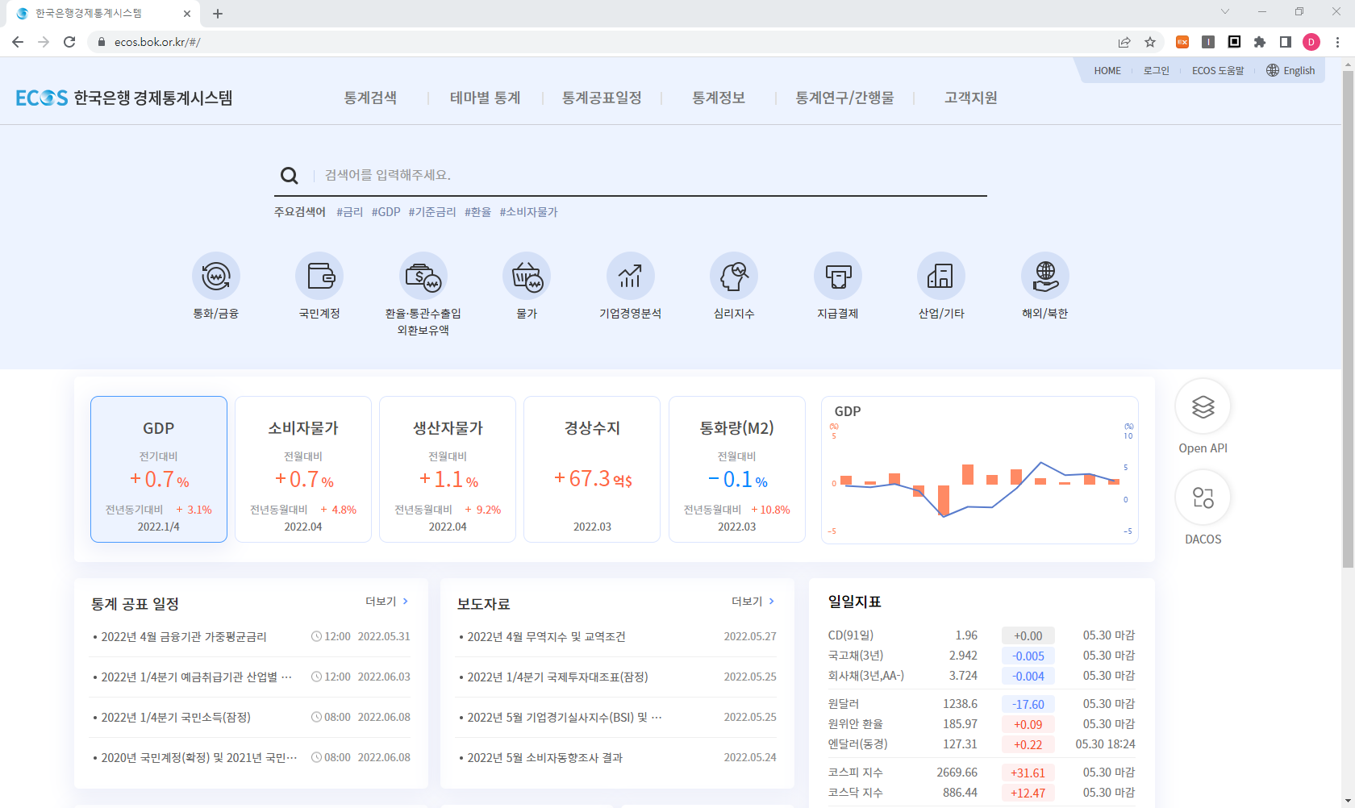Open 2022년 1/4분기 국제투자대조표(잠정) release
The width and height of the screenshot is (1355, 808).
[x=557, y=677]
